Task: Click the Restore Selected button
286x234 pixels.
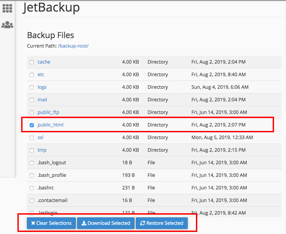Action: [162, 223]
